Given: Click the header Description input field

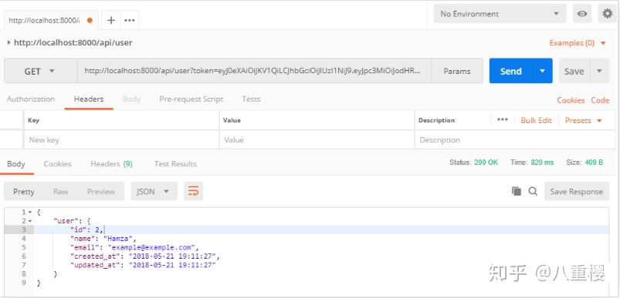Looking at the screenshot, I should [515, 140].
